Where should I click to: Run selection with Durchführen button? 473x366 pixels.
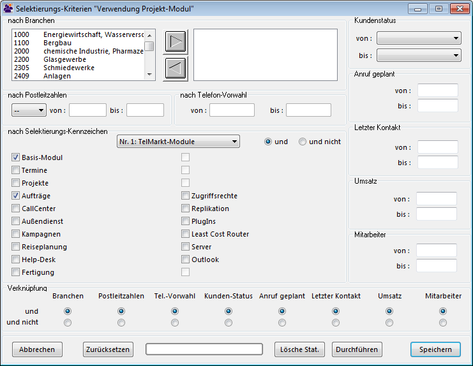(x=357, y=349)
